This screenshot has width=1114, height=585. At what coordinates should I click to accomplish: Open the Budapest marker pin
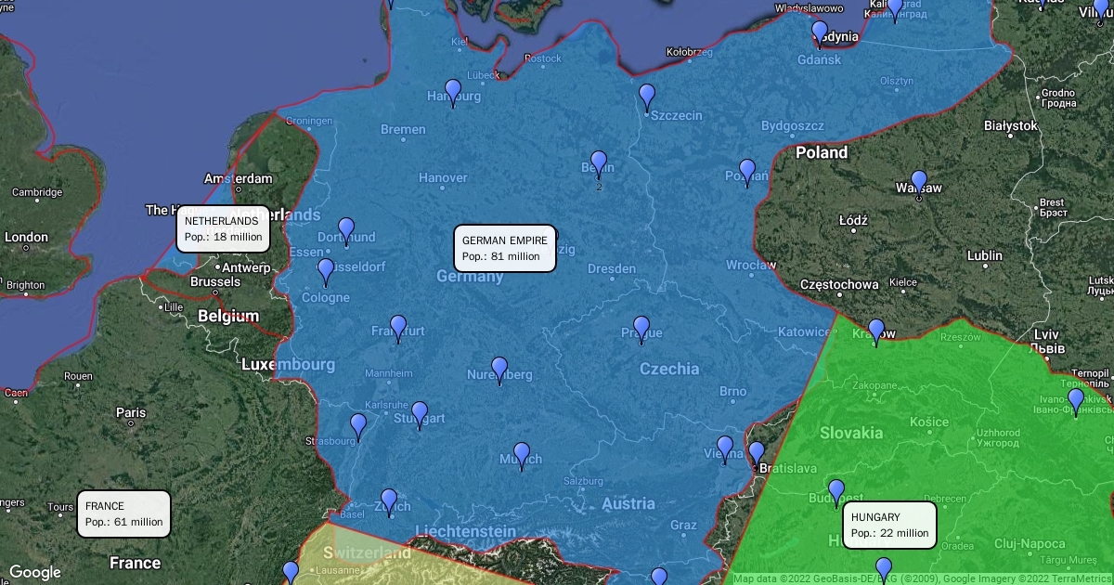(836, 493)
